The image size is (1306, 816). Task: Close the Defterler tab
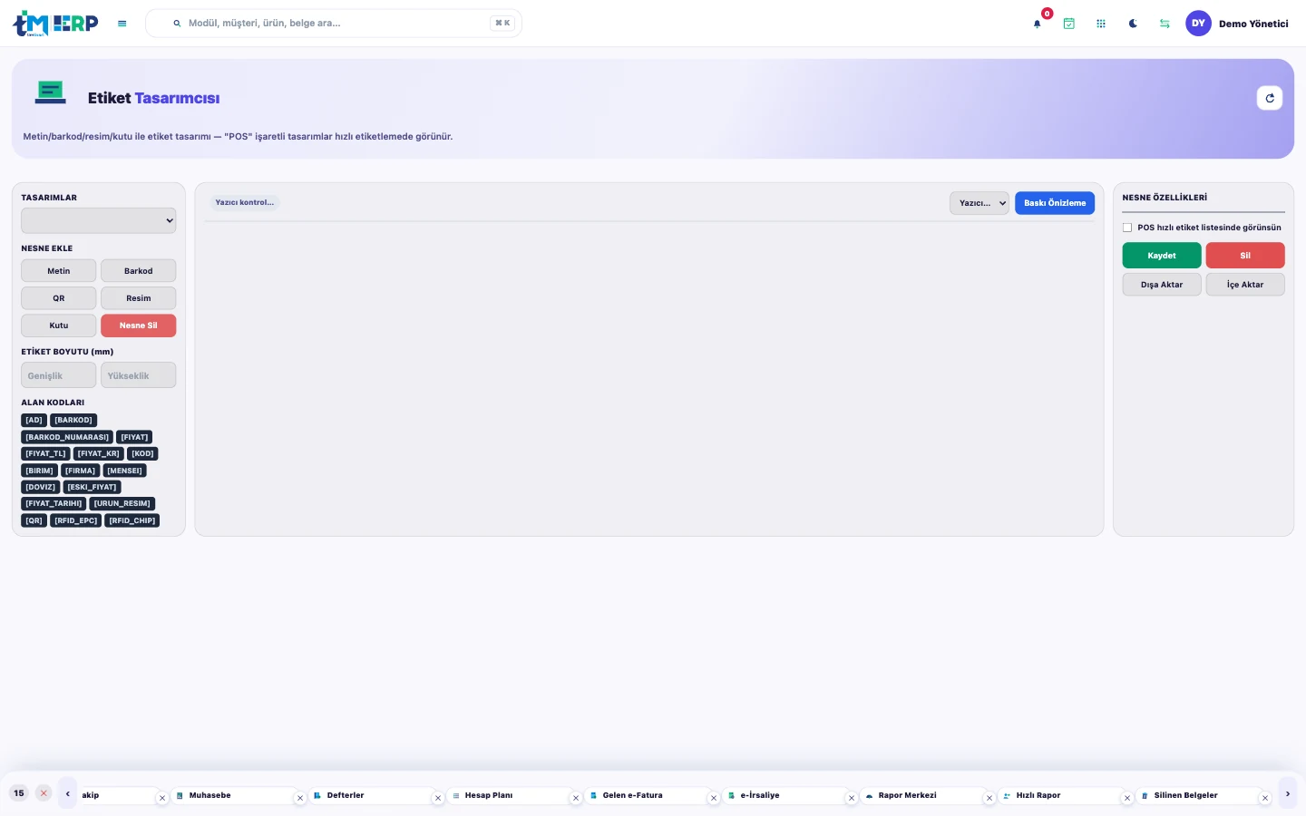coord(438,798)
